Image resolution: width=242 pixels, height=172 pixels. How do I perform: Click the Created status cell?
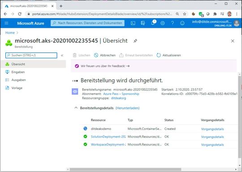tap(170, 129)
